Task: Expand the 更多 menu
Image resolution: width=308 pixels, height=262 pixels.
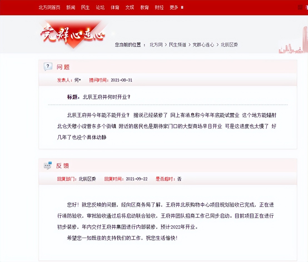Action: pyautogui.click(x=173, y=8)
